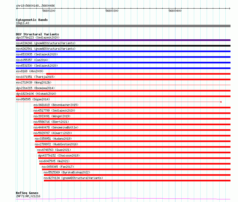This screenshot has height=202, width=238.
Task: Click the nsv6047505 (Wu2021) label
Action: point(54,161)
